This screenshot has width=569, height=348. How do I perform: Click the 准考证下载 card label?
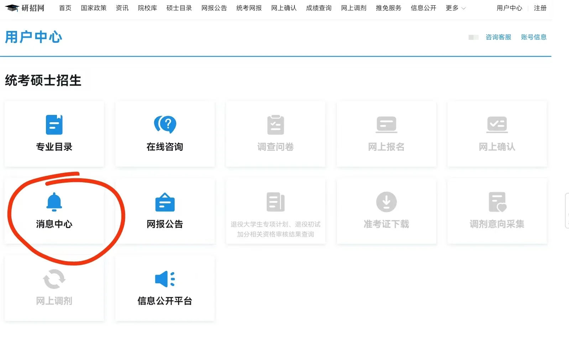(x=386, y=224)
